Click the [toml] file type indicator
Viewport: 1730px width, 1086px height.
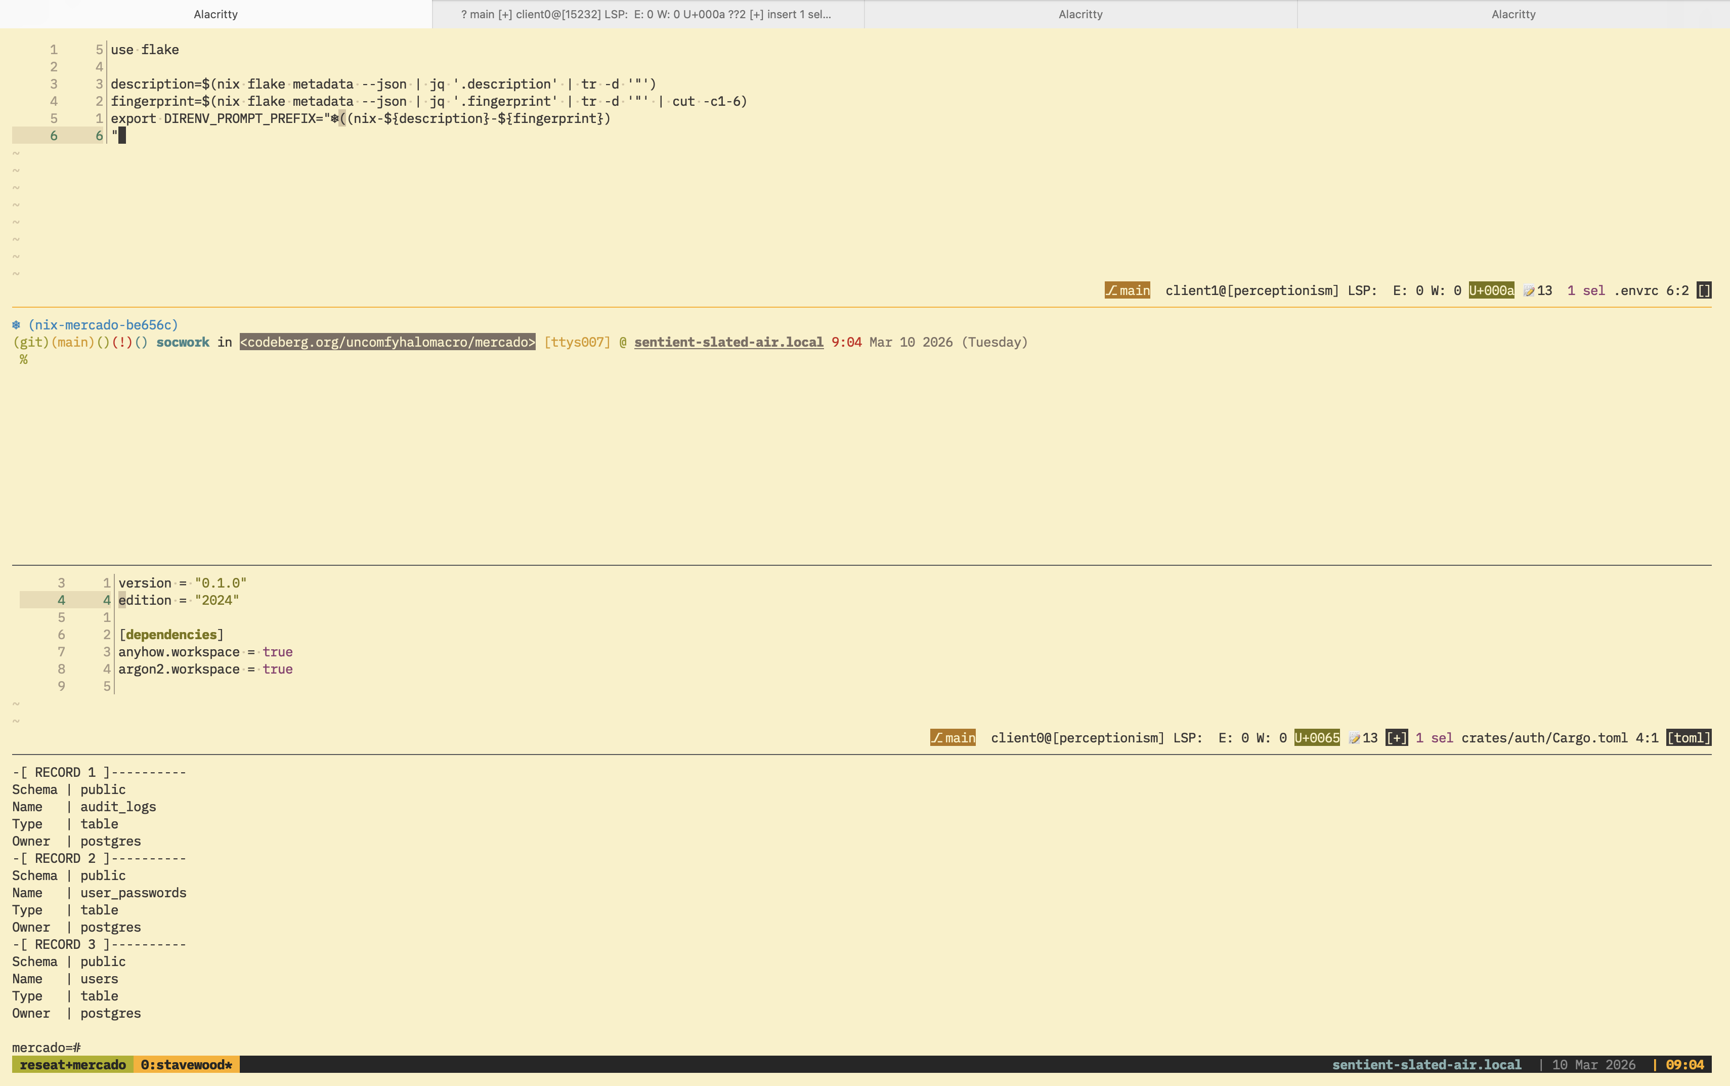(1689, 737)
